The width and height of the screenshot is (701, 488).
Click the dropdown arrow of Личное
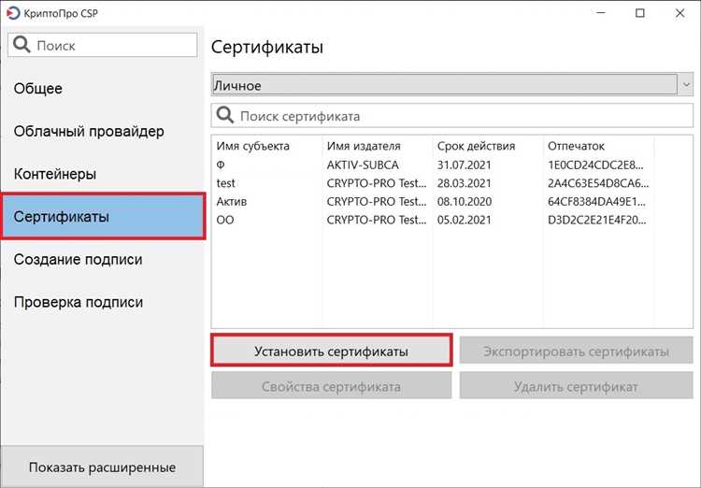coord(686,84)
